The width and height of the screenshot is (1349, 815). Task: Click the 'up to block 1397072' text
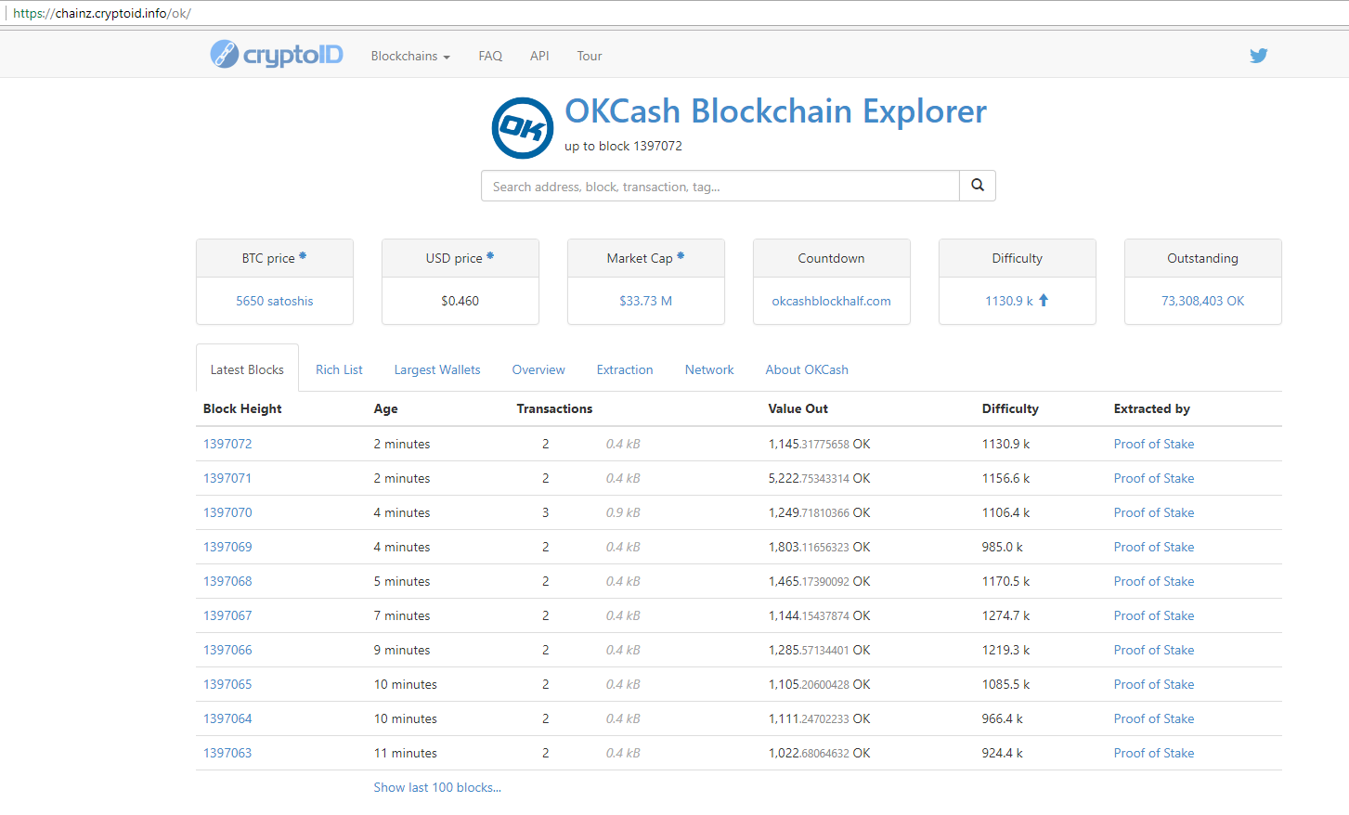point(623,146)
